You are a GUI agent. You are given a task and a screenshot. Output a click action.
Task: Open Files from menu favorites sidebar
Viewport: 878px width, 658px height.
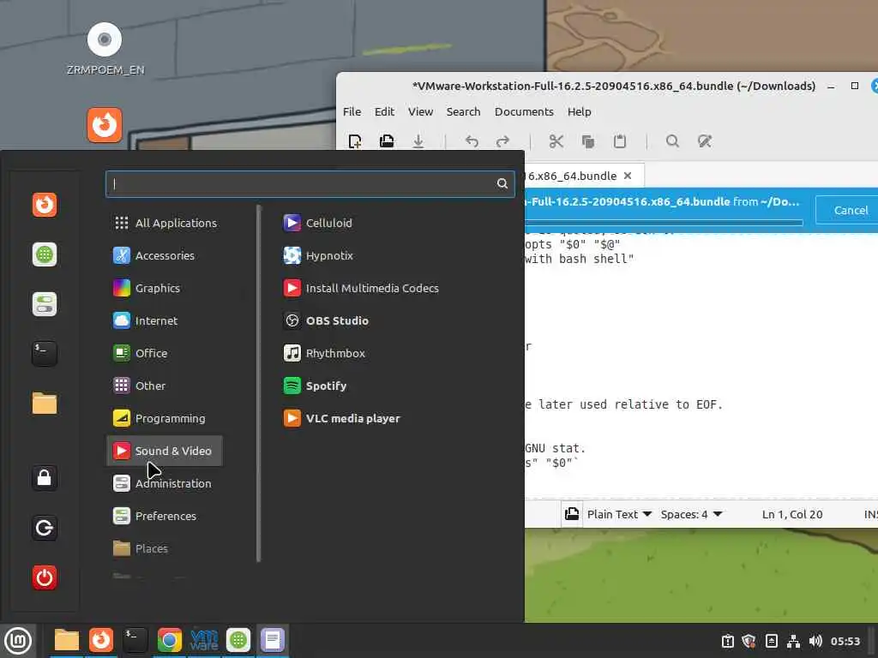(45, 403)
